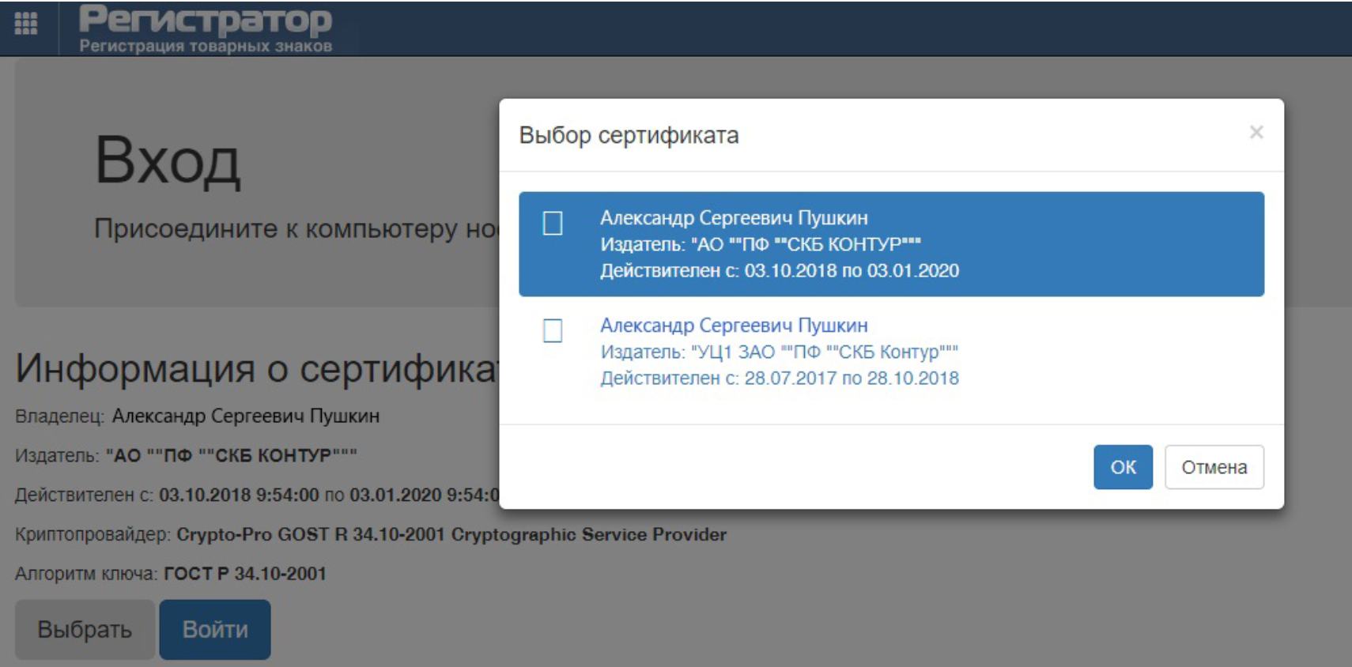Click validity line 03.10.2018 по 03.01.2020 in dialog
Image resolution: width=1352 pixels, height=667 pixels.
780,270
